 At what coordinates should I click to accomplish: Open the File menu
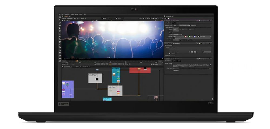tap(59, 15)
